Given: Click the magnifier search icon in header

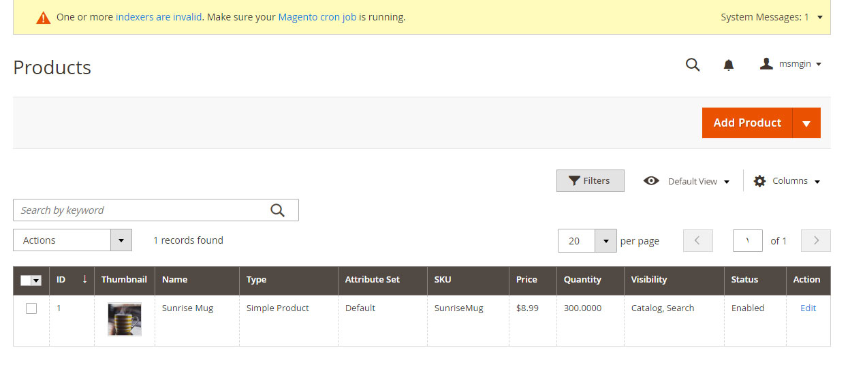Looking at the screenshot, I should point(693,65).
